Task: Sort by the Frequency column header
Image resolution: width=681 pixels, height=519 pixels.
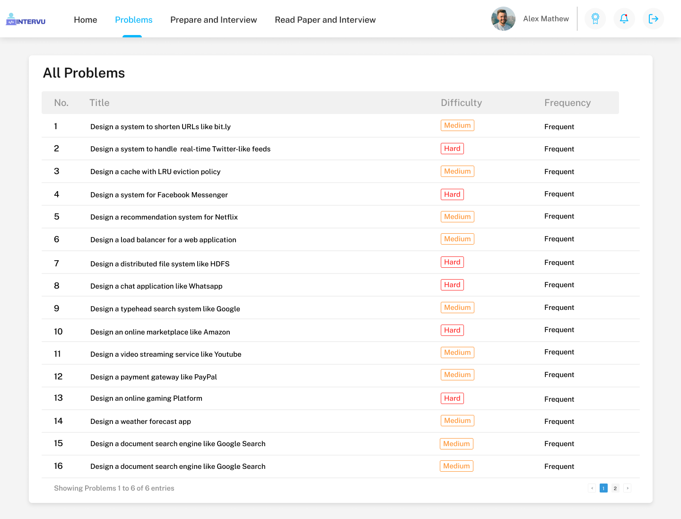Action: (567, 103)
